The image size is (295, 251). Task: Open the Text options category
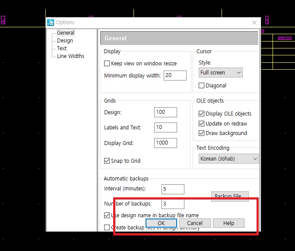point(62,48)
